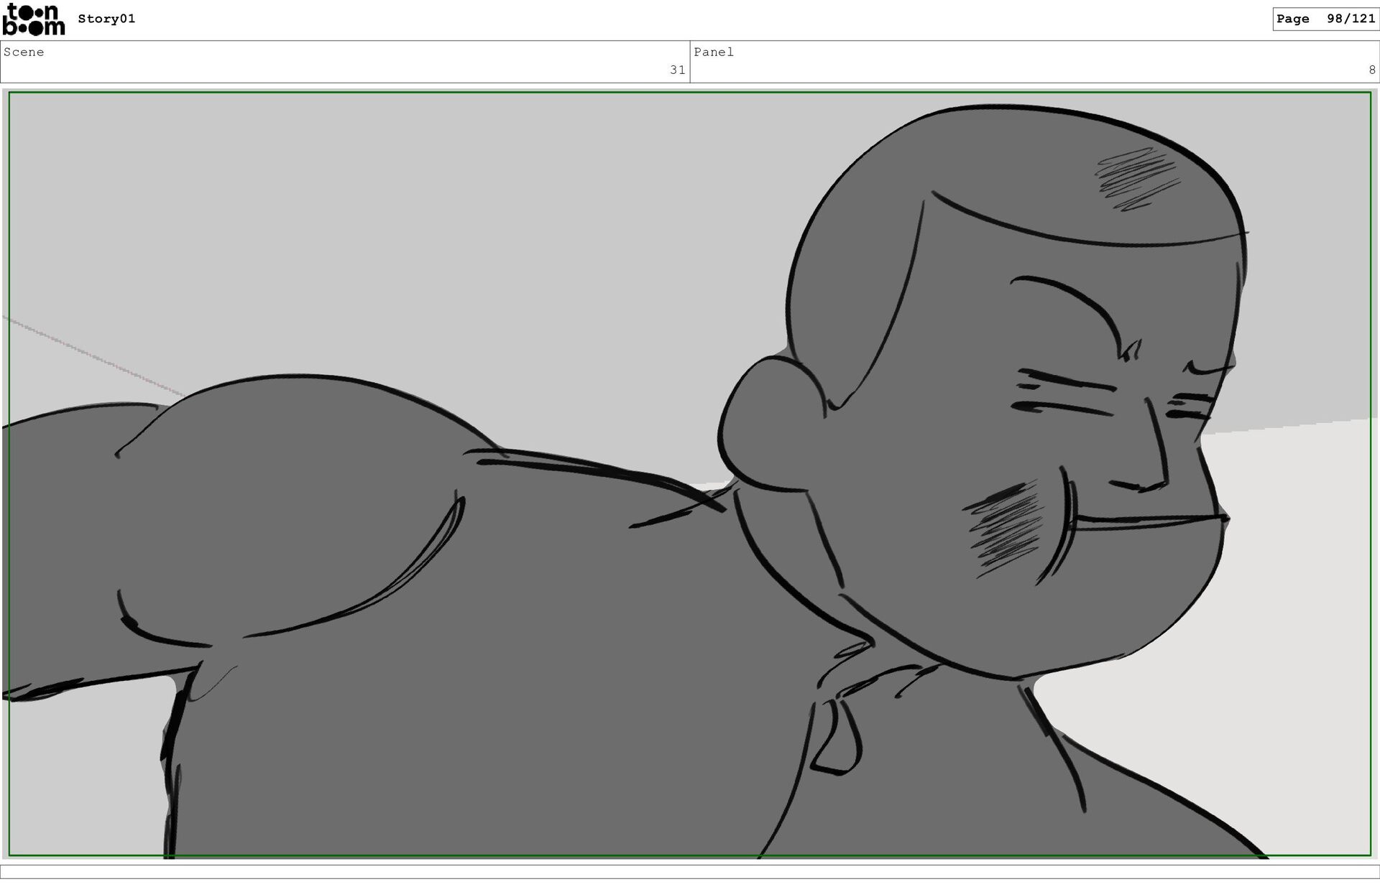
Task: Click the Story01 project title
Action: [106, 19]
